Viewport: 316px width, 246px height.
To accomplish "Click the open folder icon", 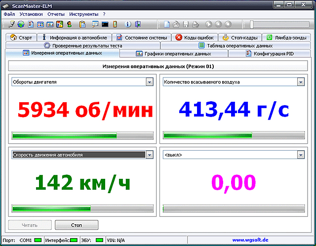I will tap(177, 24).
